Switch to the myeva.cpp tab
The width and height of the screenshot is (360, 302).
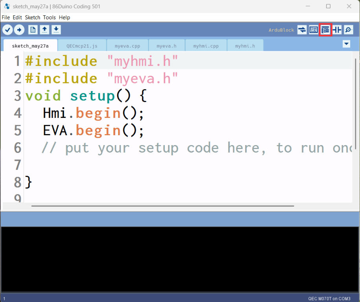coord(127,46)
